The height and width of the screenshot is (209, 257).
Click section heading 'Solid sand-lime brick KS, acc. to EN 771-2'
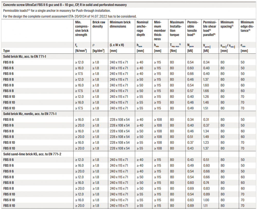[x=32, y=154]
